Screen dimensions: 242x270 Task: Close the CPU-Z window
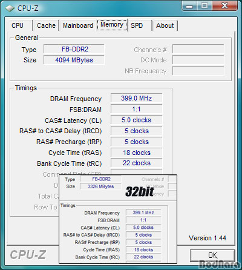click(224, 6)
